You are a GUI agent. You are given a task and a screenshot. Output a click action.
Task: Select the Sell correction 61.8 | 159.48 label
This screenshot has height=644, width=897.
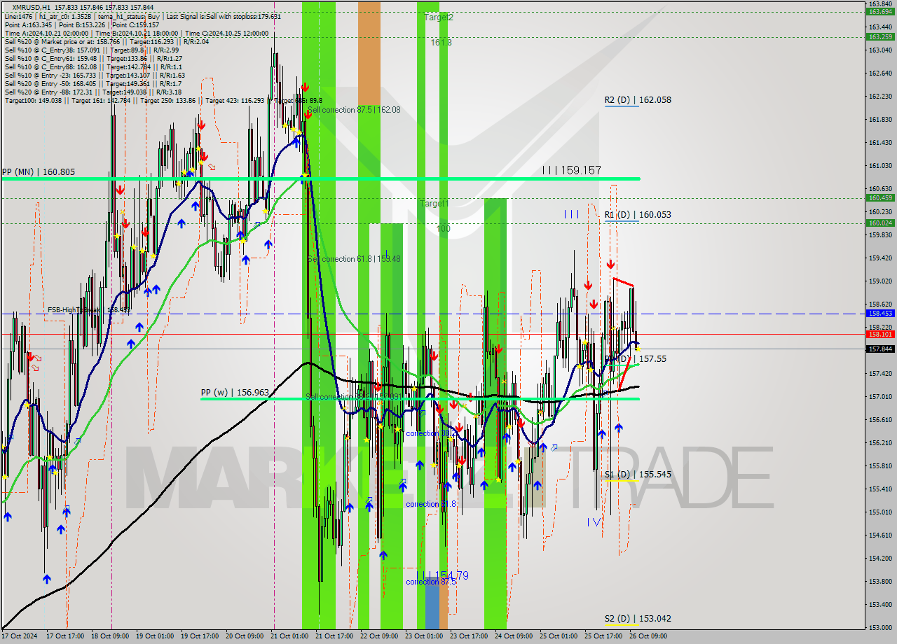point(354,259)
